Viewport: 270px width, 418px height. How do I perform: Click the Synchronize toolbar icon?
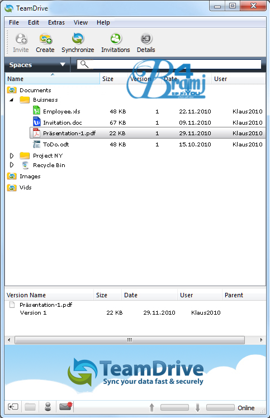click(78, 39)
